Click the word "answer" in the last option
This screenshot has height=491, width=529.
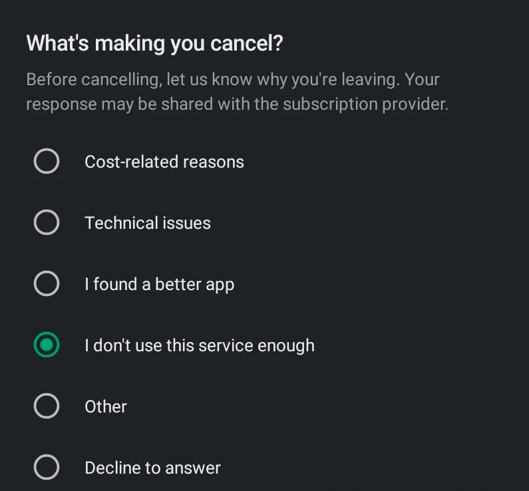(194, 468)
